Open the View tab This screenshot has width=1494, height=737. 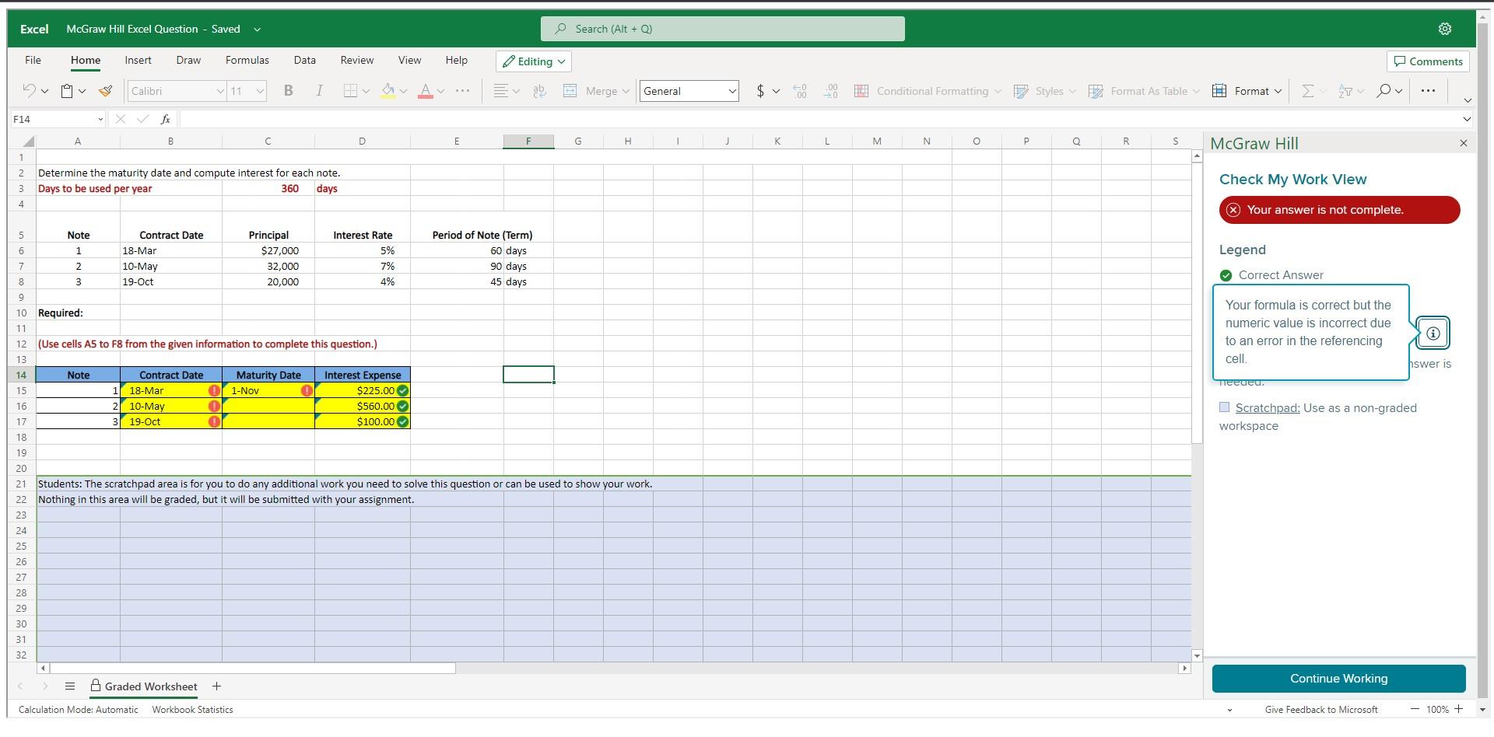click(x=409, y=60)
